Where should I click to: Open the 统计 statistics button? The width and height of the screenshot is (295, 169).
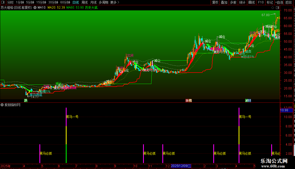[242, 2]
